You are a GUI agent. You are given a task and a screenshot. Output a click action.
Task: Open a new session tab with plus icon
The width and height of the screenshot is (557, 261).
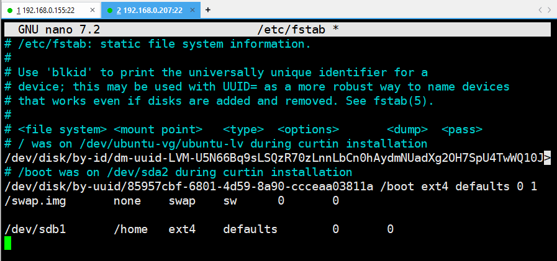pyautogui.click(x=208, y=10)
